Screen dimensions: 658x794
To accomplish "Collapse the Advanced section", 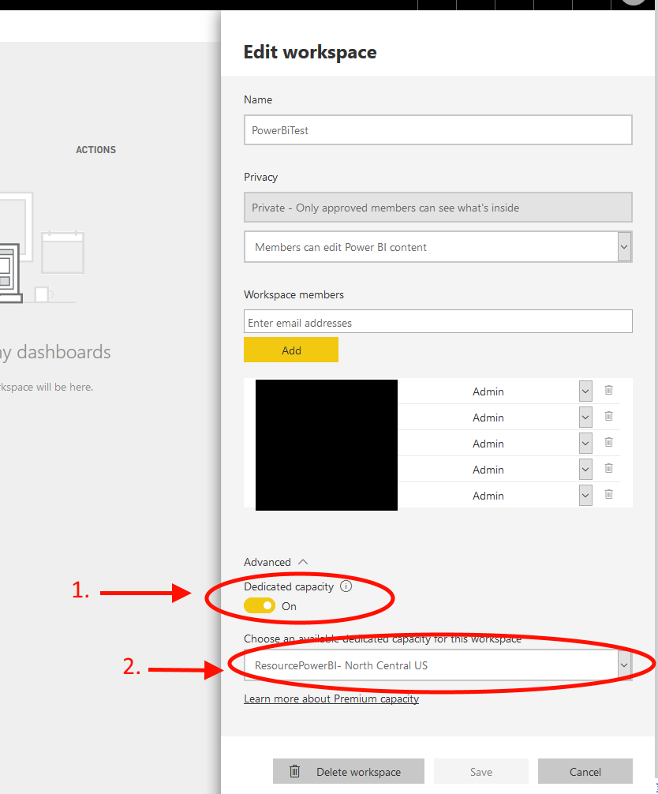I will pyautogui.click(x=276, y=562).
